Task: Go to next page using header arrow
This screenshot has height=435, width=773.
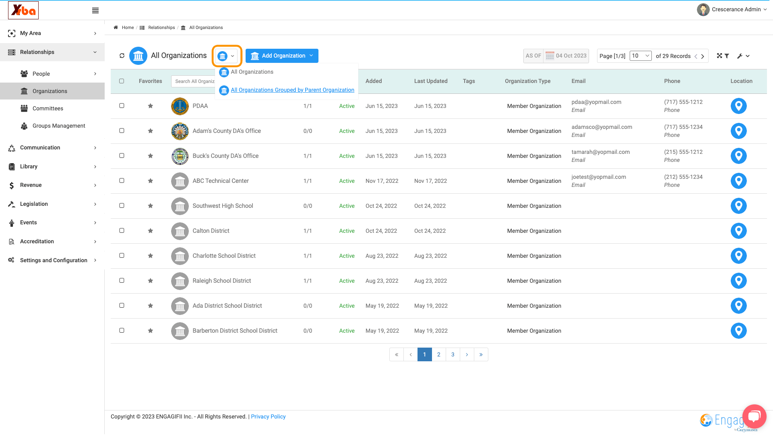Action: (x=703, y=56)
